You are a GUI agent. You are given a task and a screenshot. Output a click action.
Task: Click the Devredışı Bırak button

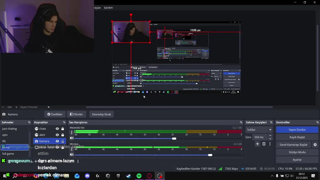[101, 114]
